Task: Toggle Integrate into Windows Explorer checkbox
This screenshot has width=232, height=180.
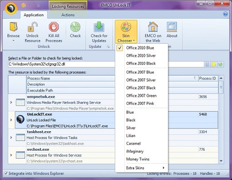Action: point(6,173)
